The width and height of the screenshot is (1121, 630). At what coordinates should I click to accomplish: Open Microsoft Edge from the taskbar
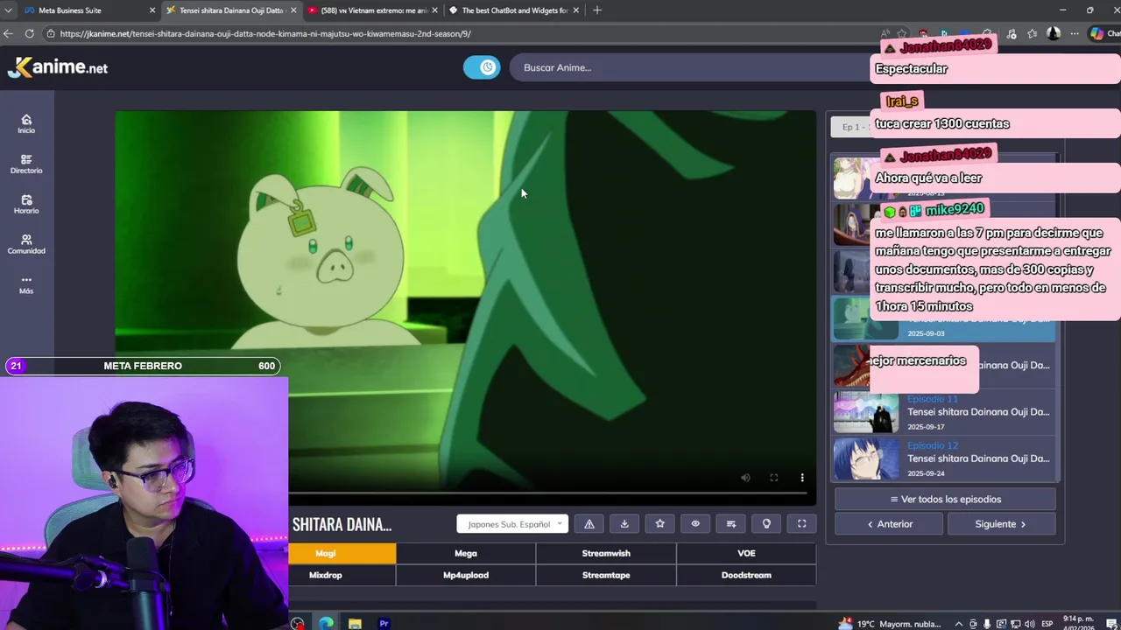click(326, 623)
